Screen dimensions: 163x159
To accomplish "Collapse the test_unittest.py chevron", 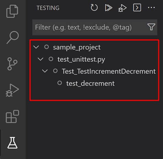I will coord(41,59).
